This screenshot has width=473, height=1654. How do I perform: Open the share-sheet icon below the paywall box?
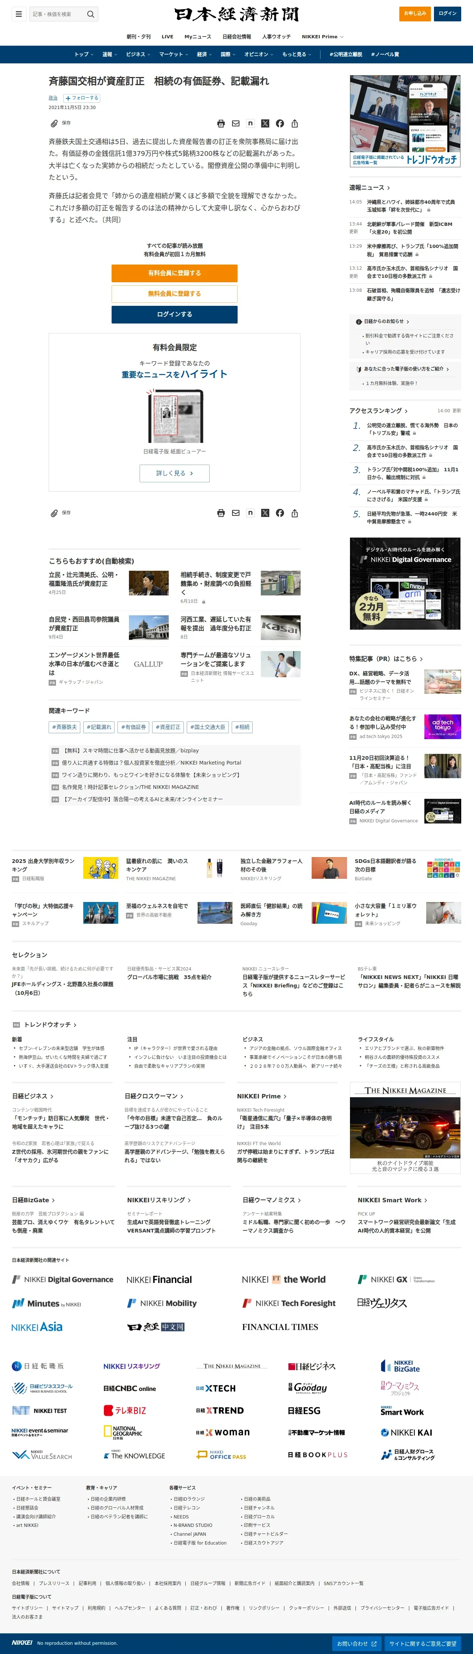(x=295, y=513)
